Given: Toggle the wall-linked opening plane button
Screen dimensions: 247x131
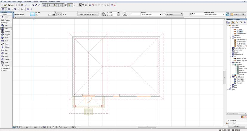Looking at the screenshot, I should [x=228, y=14].
